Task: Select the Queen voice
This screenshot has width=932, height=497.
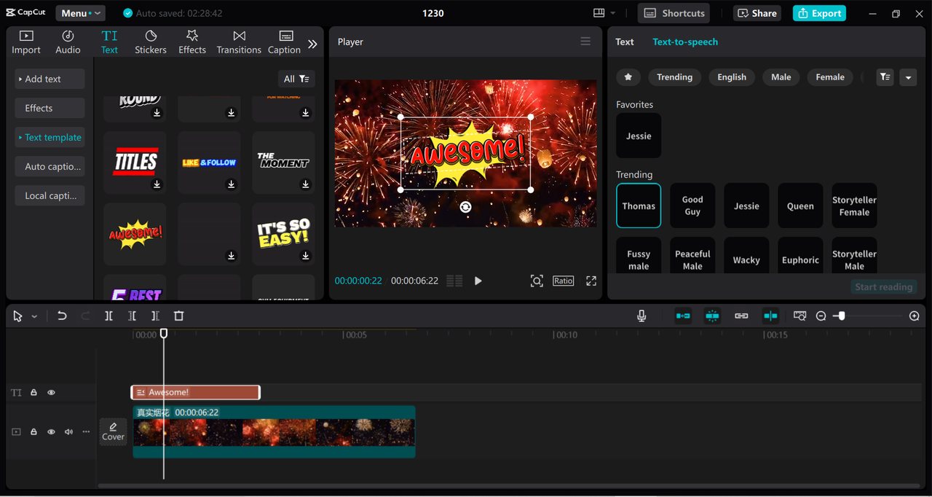Action: coord(800,206)
